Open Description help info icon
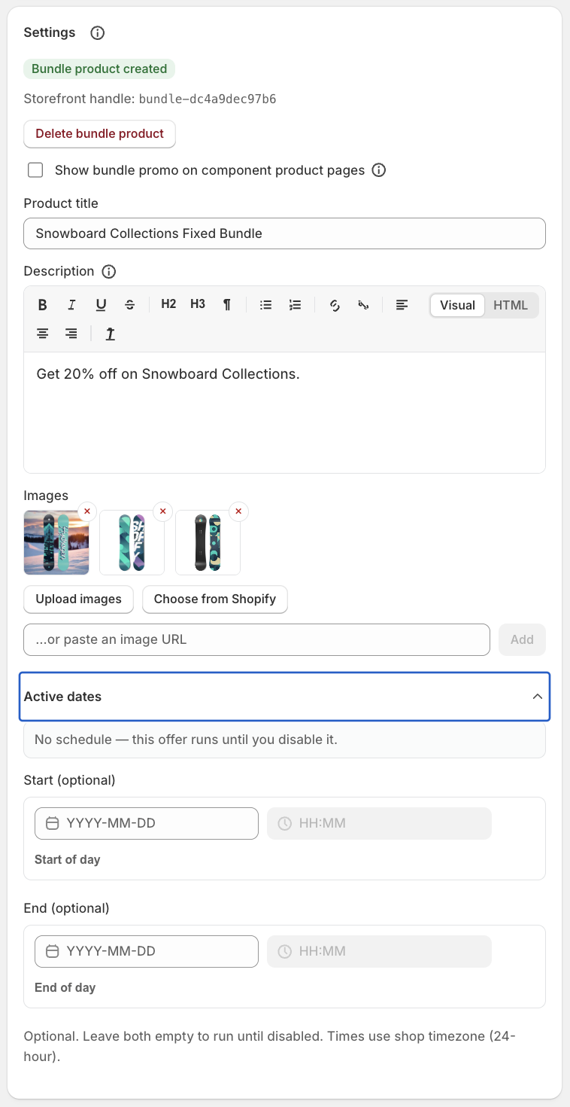Image resolution: width=570 pixels, height=1107 pixels. click(x=109, y=271)
